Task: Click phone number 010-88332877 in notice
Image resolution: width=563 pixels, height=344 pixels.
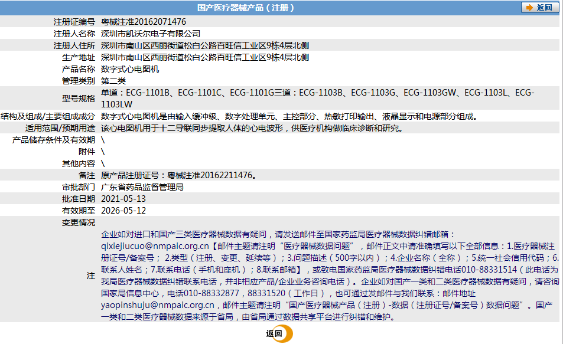Action: (211, 293)
